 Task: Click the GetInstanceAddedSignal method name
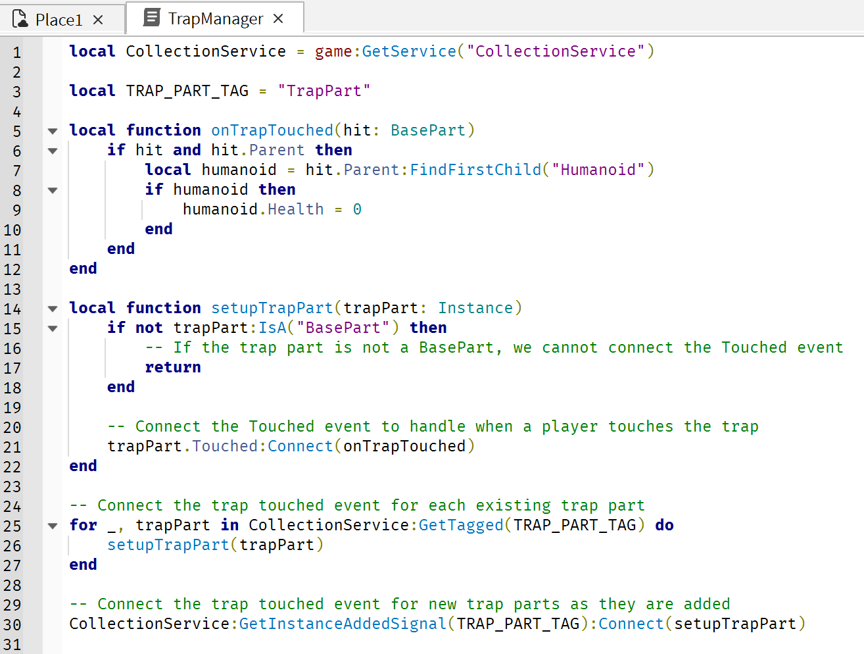coord(342,624)
